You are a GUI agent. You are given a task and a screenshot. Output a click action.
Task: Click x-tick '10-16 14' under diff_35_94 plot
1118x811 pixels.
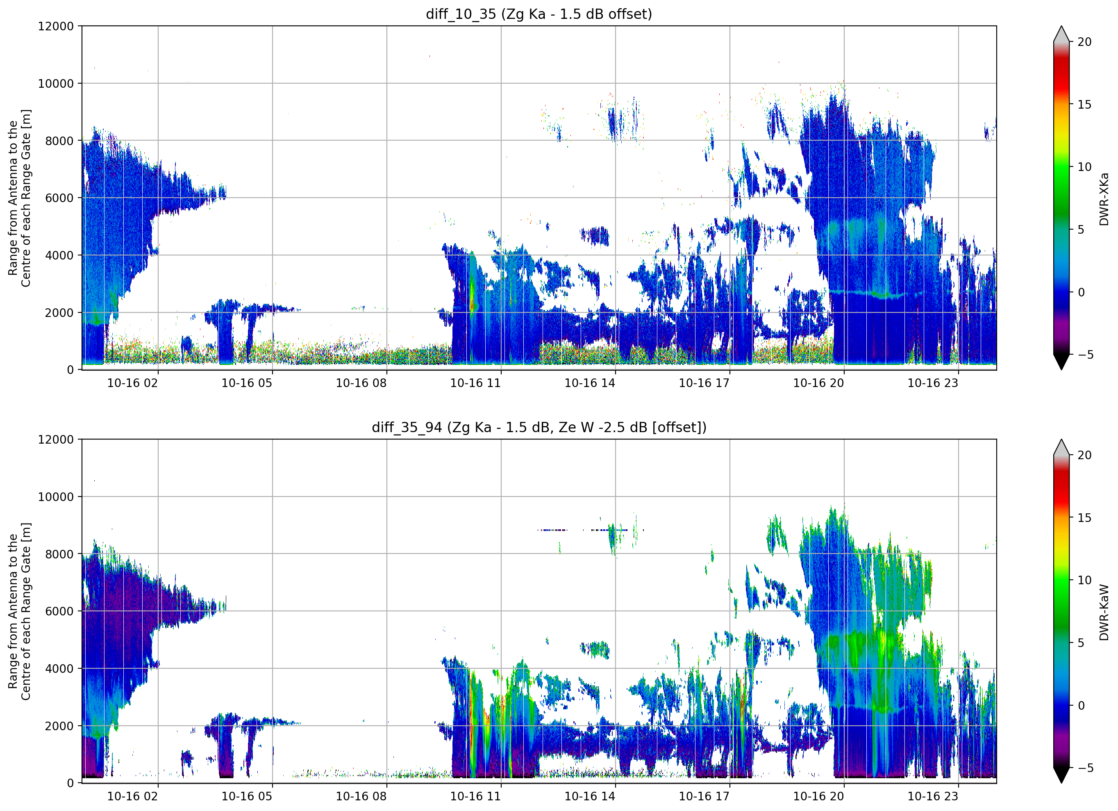pos(590,797)
